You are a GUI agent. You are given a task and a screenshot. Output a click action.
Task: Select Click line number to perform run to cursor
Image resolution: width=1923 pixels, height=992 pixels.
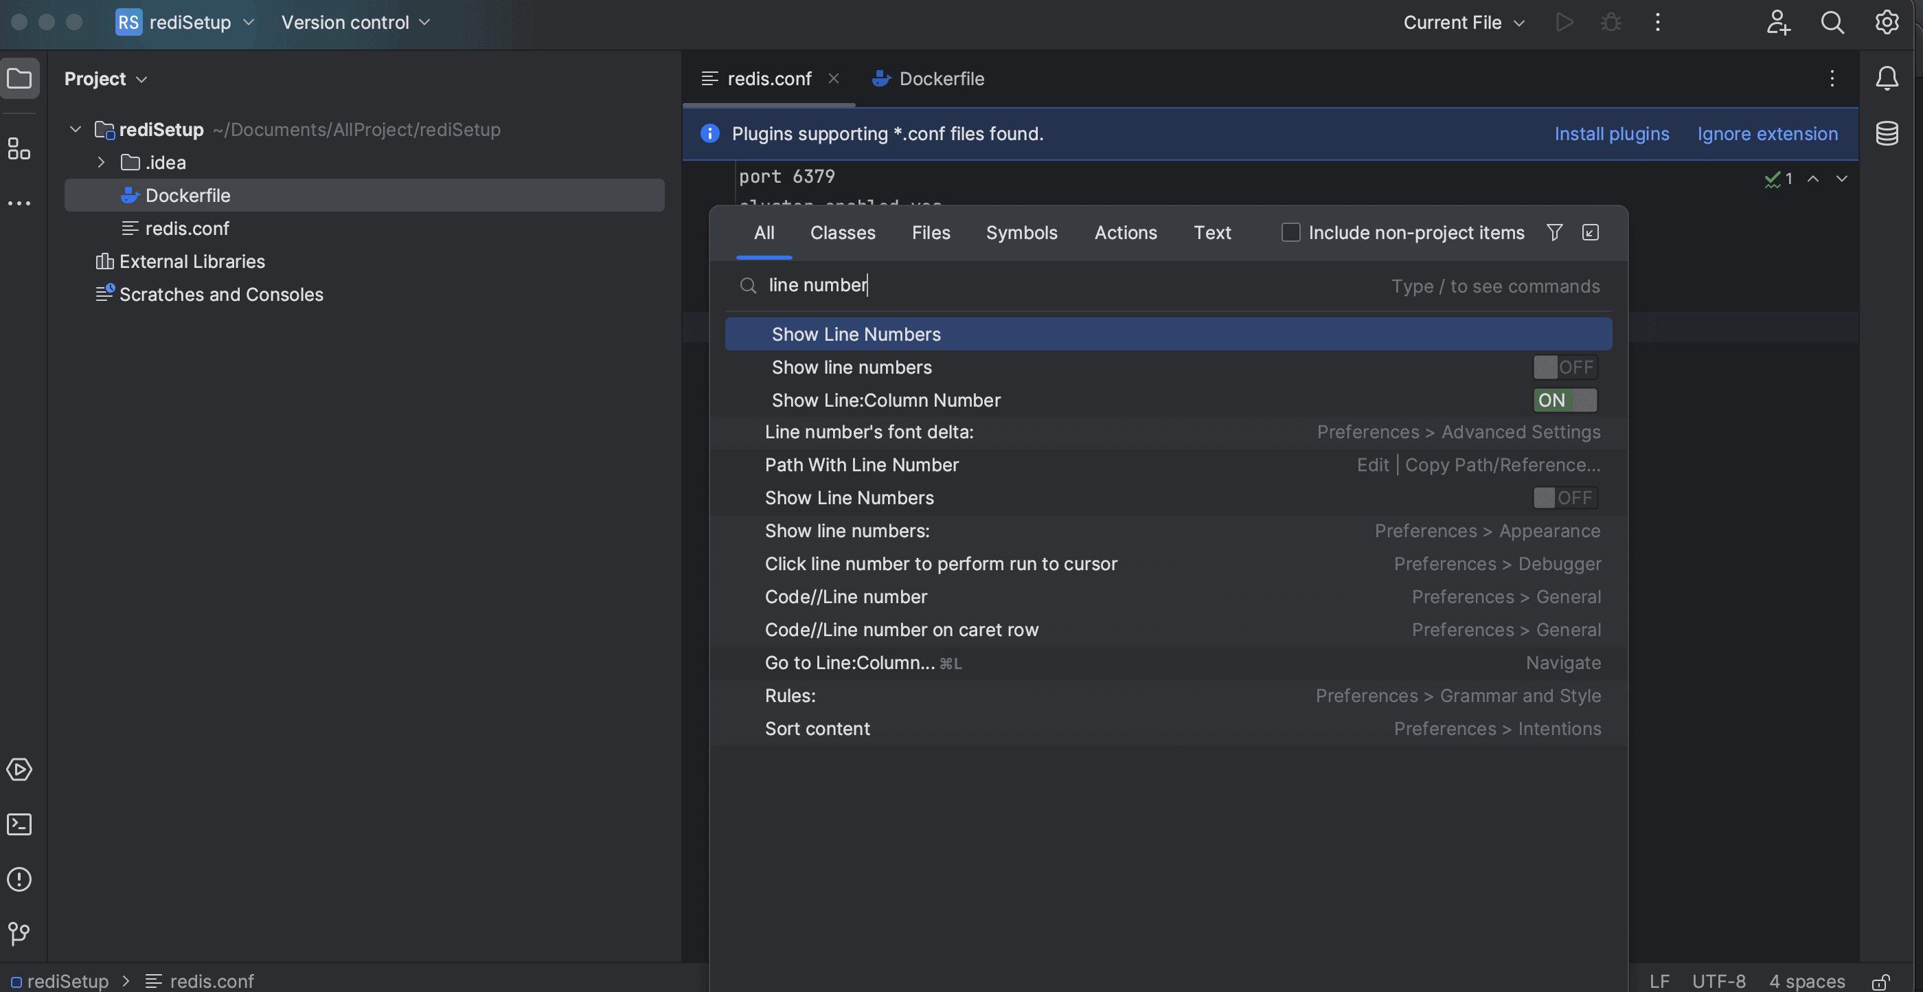click(x=1168, y=564)
